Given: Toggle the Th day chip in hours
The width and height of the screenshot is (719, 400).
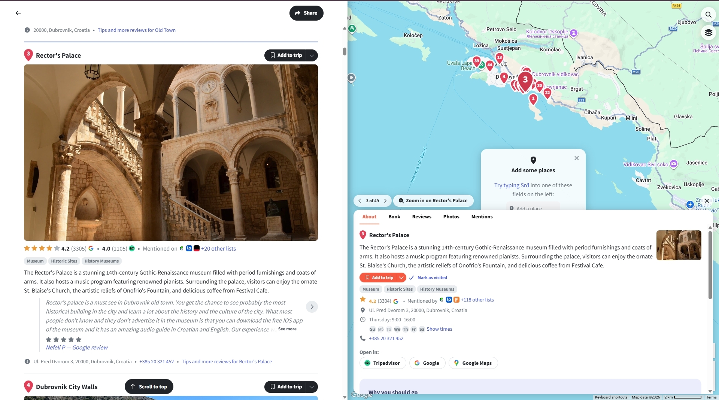Looking at the screenshot, I should [x=405, y=329].
